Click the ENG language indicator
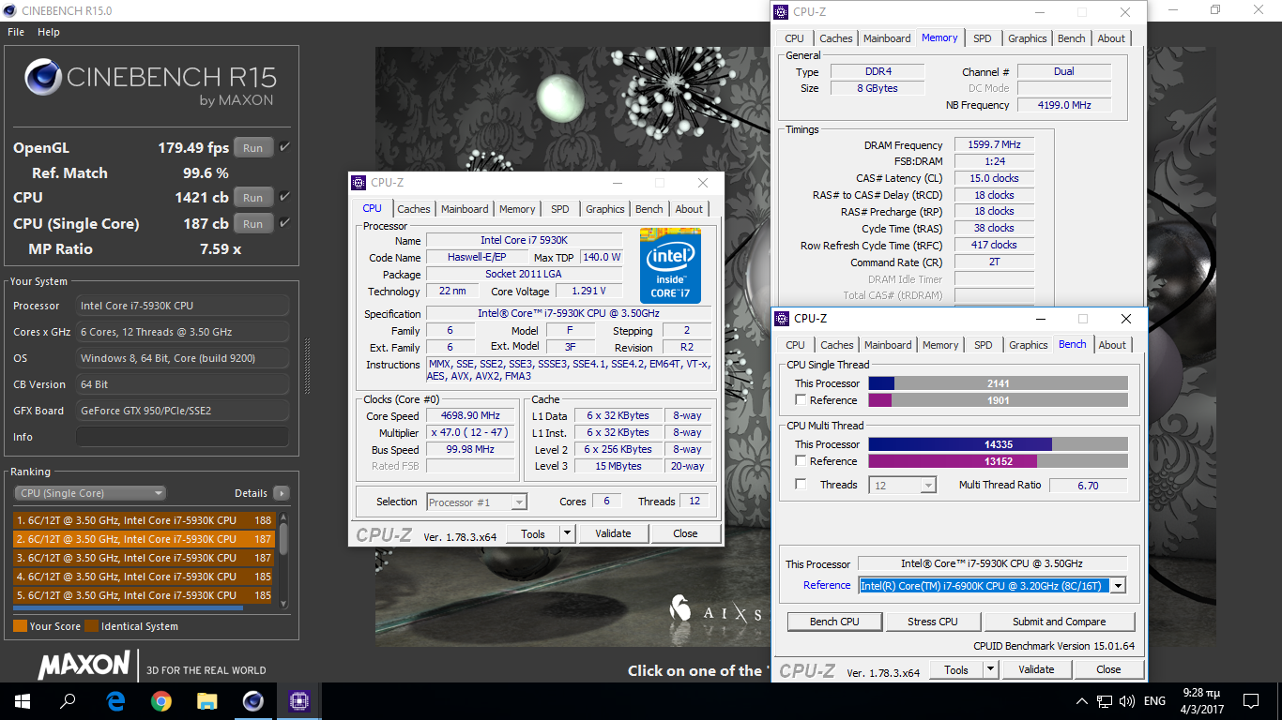 [1155, 700]
